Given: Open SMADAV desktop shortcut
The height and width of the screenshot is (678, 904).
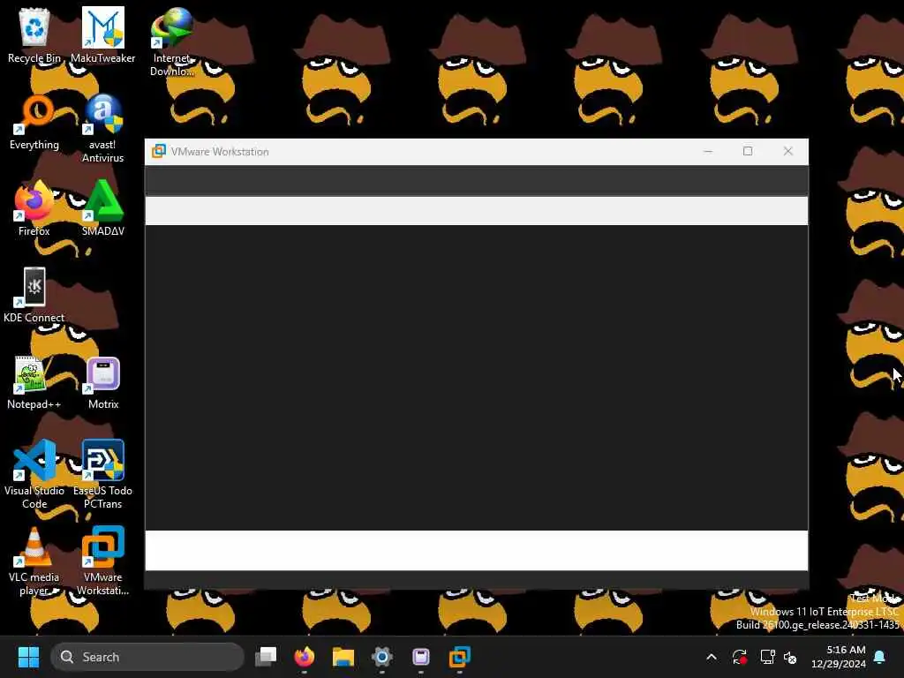Looking at the screenshot, I should tap(102, 208).
